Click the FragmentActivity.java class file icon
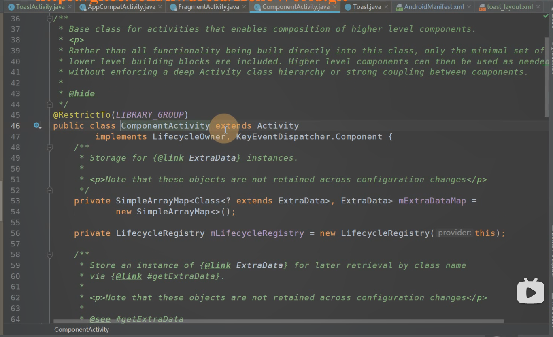The height and width of the screenshot is (337, 553). pyautogui.click(x=173, y=7)
